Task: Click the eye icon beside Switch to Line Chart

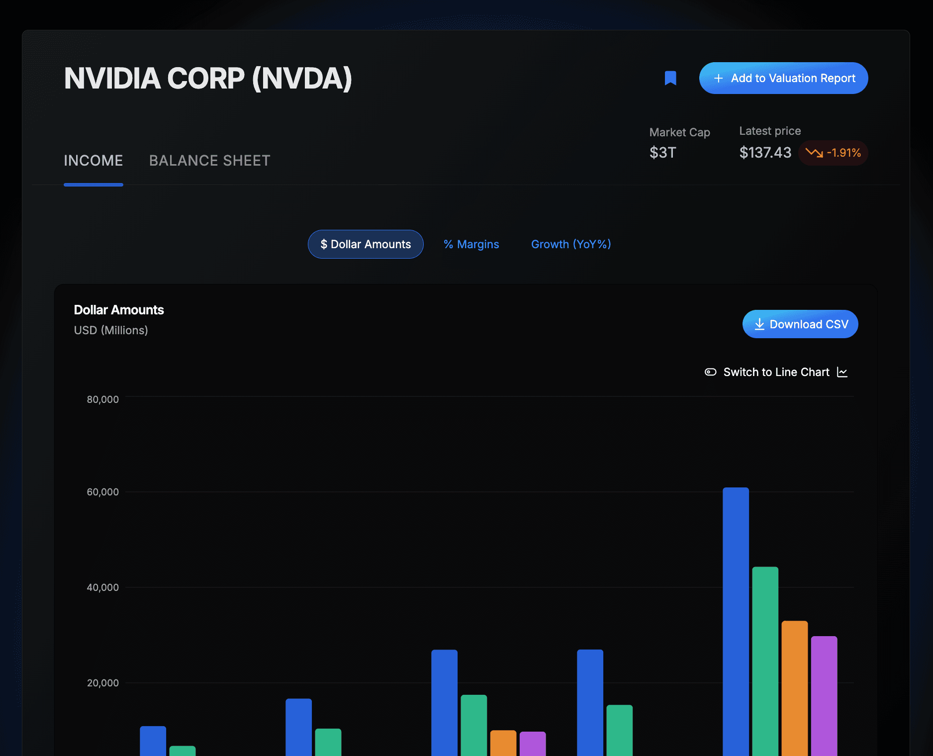Action: pos(710,372)
